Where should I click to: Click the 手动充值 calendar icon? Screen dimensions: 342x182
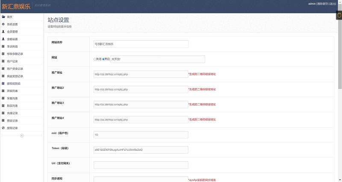(x=3, y=46)
